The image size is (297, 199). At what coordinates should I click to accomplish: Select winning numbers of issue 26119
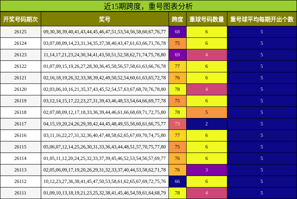pyautogui.click(x=105, y=101)
